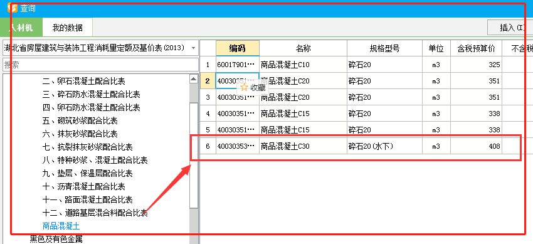Select 四、卵石防水混凝土配合比表

coord(91,107)
